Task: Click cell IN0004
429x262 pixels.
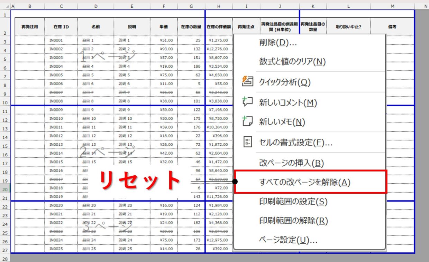Action: tap(61, 66)
